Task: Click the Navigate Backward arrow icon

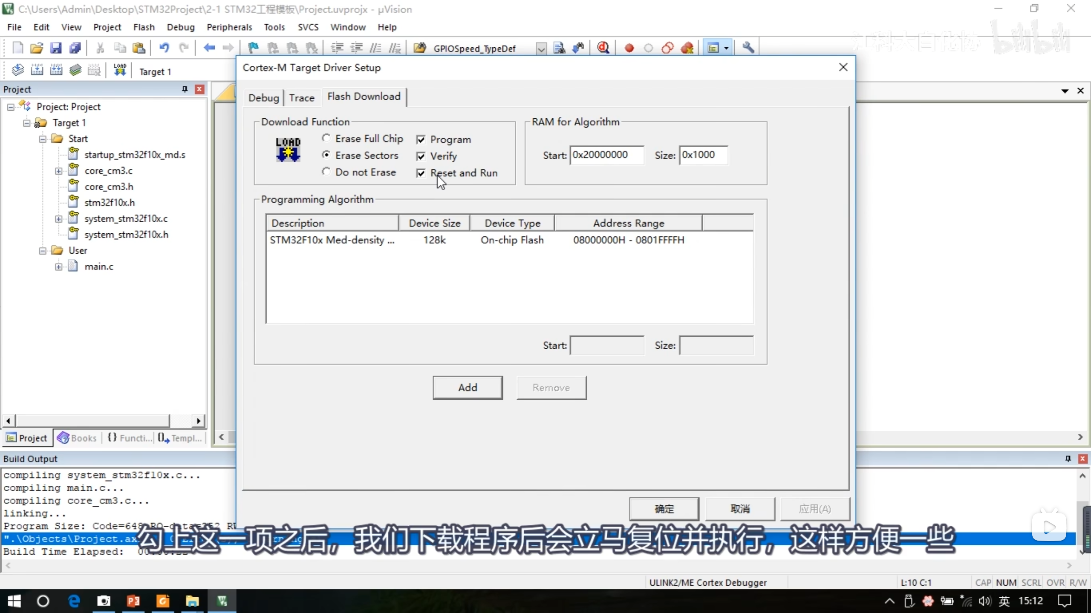Action: tap(209, 48)
